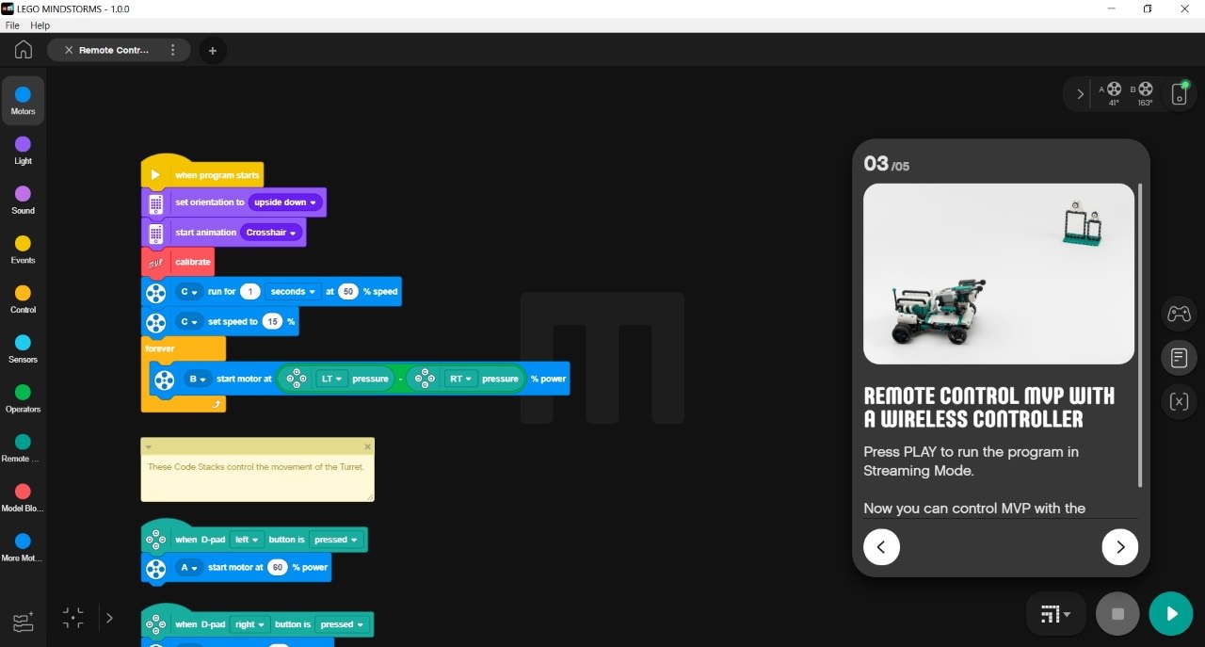Close the Remote Contr... project tab

point(69,50)
